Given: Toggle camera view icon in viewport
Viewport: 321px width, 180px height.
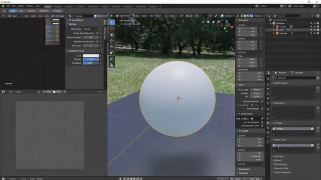Looking at the screenshot, I should [x=208, y=22].
